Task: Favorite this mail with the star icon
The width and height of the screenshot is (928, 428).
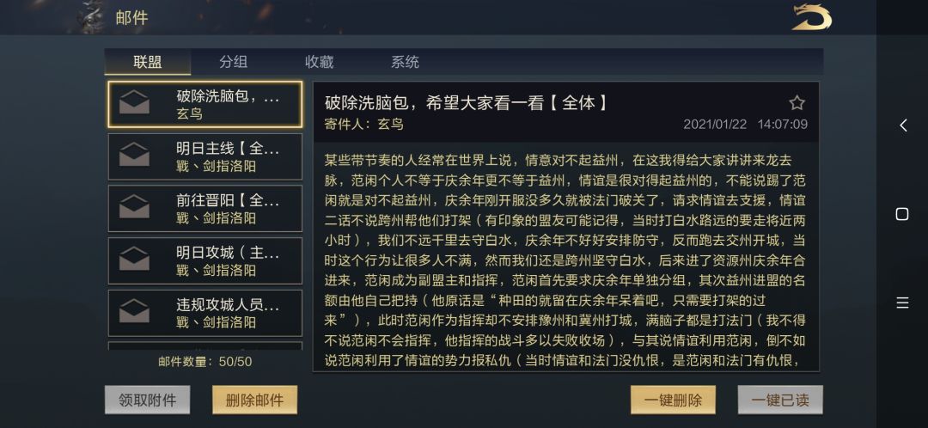Action: [797, 103]
